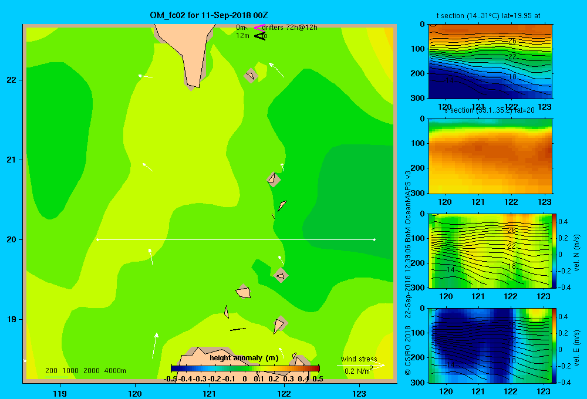Click the 'height anomaly (m)' label
Viewport: 587px width, 399px height.
[244, 358]
